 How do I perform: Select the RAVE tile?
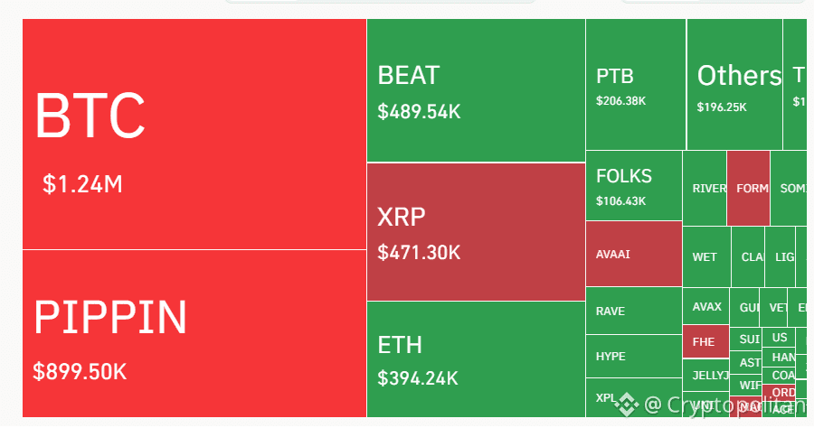pyautogui.click(x=634, y=311)
